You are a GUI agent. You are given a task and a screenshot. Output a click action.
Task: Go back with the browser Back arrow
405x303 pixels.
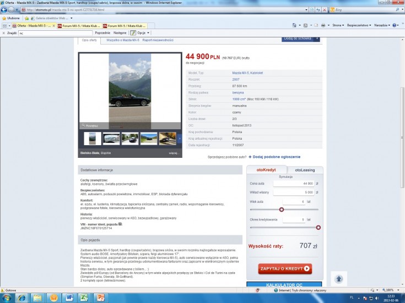click(4, 10)
